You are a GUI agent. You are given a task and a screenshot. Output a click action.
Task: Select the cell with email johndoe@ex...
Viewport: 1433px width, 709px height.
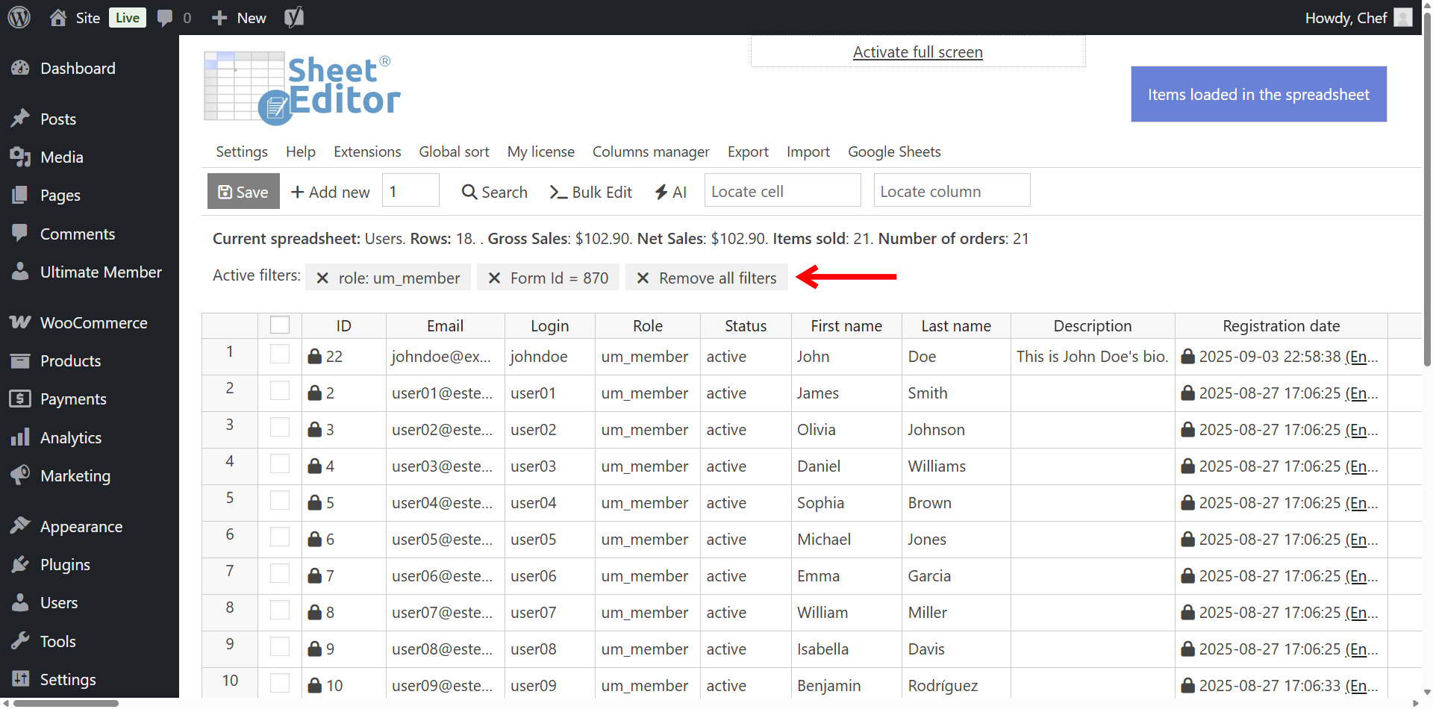point(446,357)
